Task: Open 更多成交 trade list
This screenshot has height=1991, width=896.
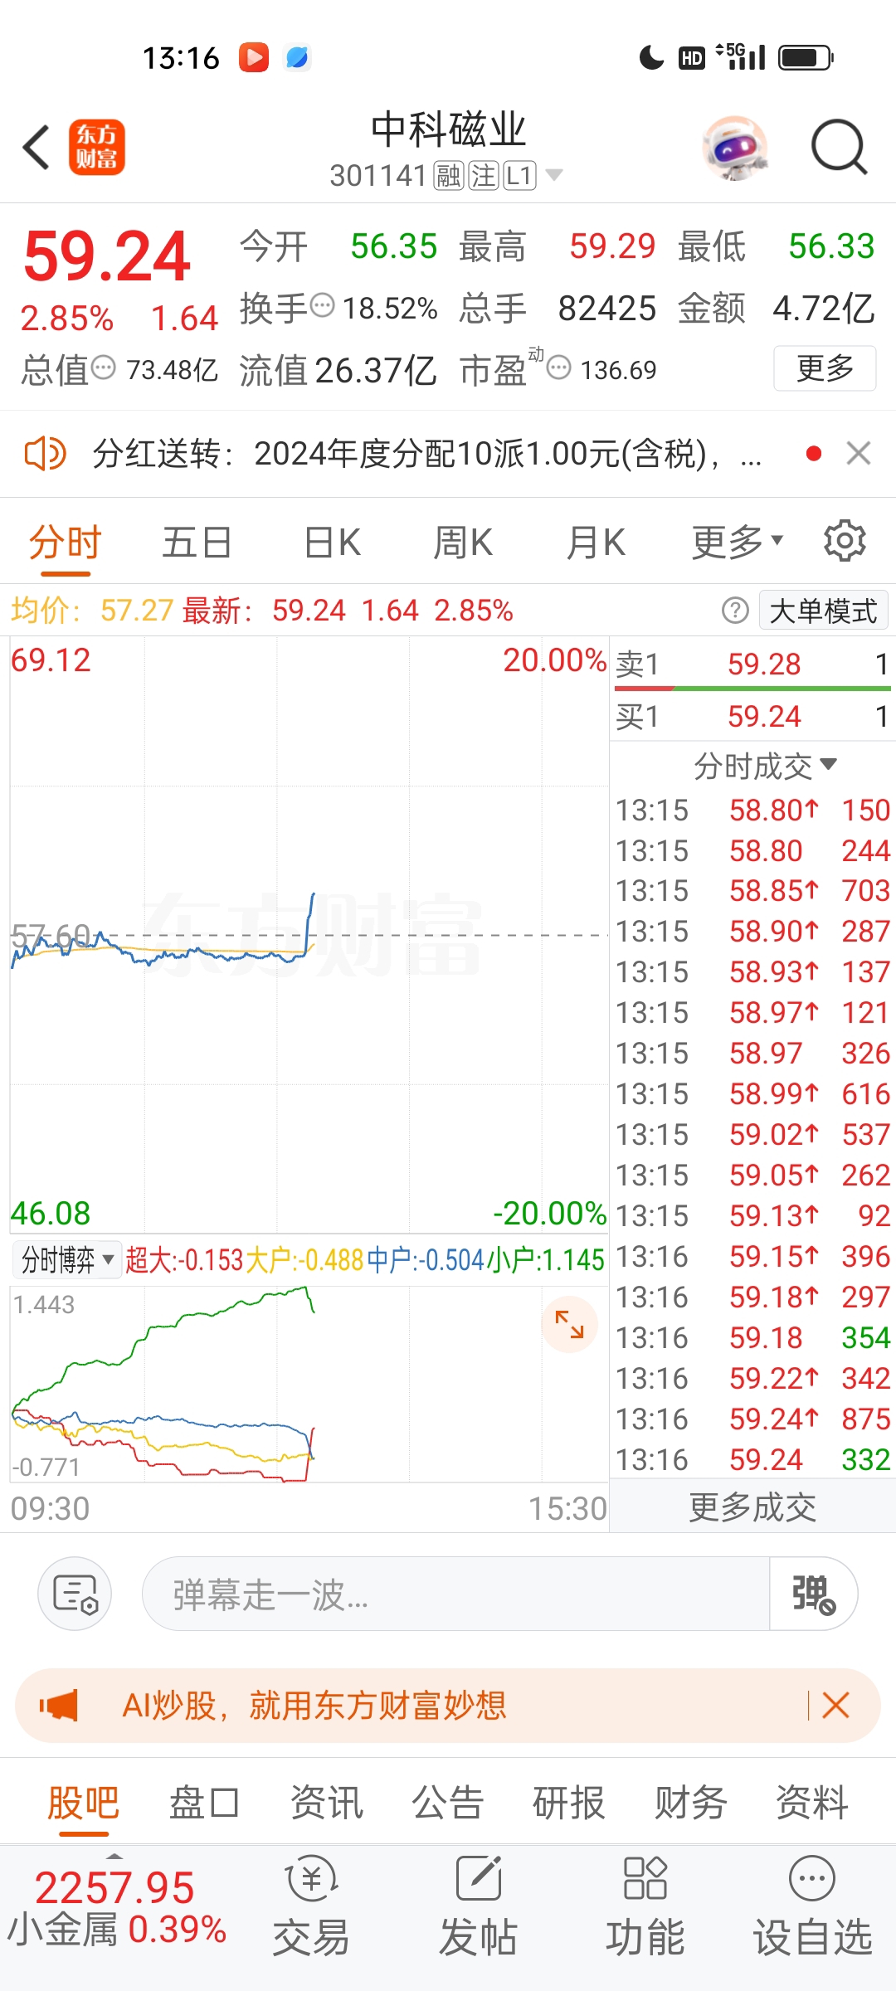Action: click(752, 1507)
